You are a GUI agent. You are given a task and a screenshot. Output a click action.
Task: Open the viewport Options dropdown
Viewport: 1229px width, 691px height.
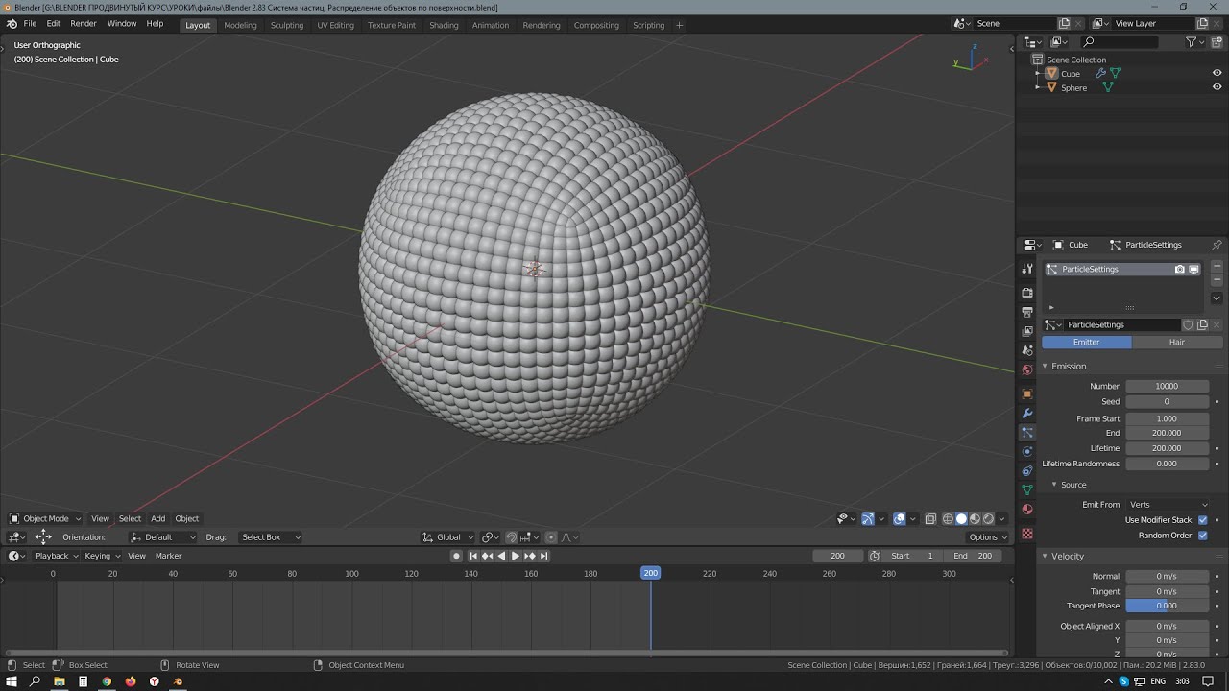(987, 537)
